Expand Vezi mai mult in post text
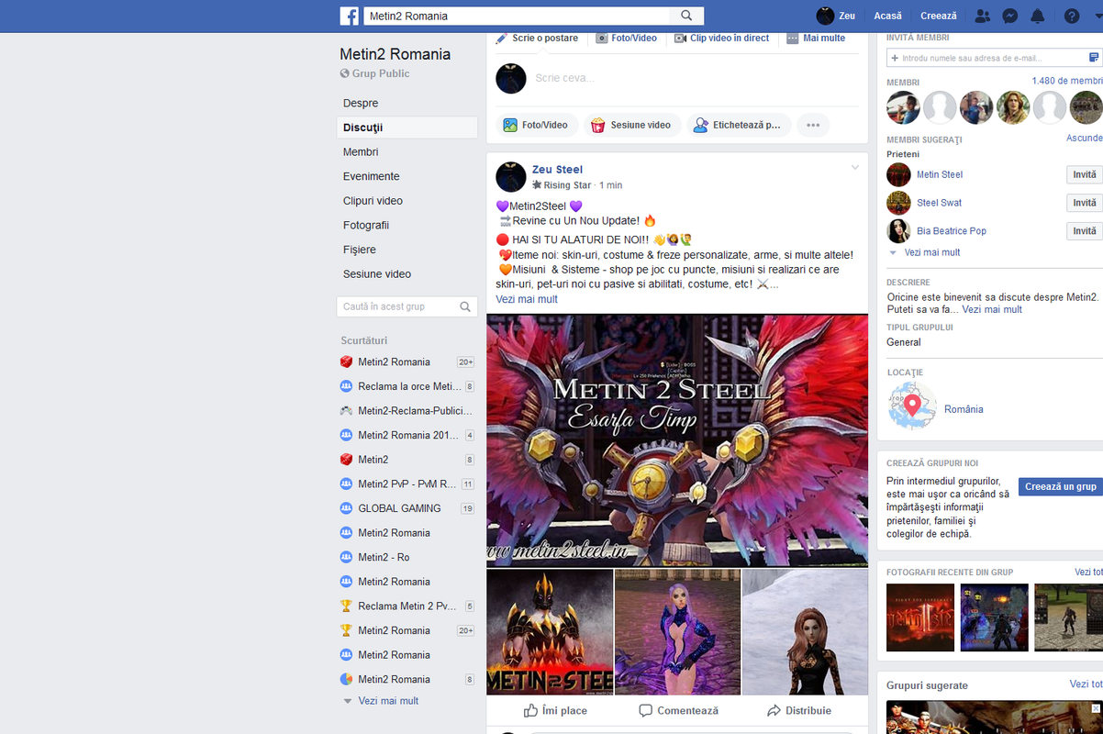1103x734 pixels. 527,299
